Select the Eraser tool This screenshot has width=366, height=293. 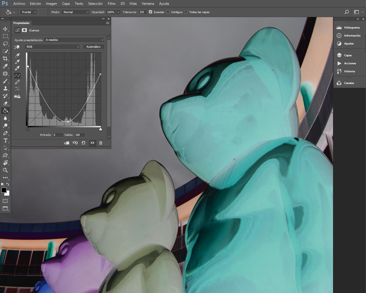click(5, 103)
